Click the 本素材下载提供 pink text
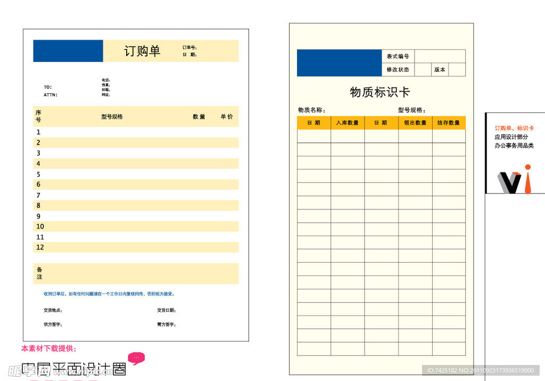The width and height of the screenshot is (545, 381). pos(49,349)
